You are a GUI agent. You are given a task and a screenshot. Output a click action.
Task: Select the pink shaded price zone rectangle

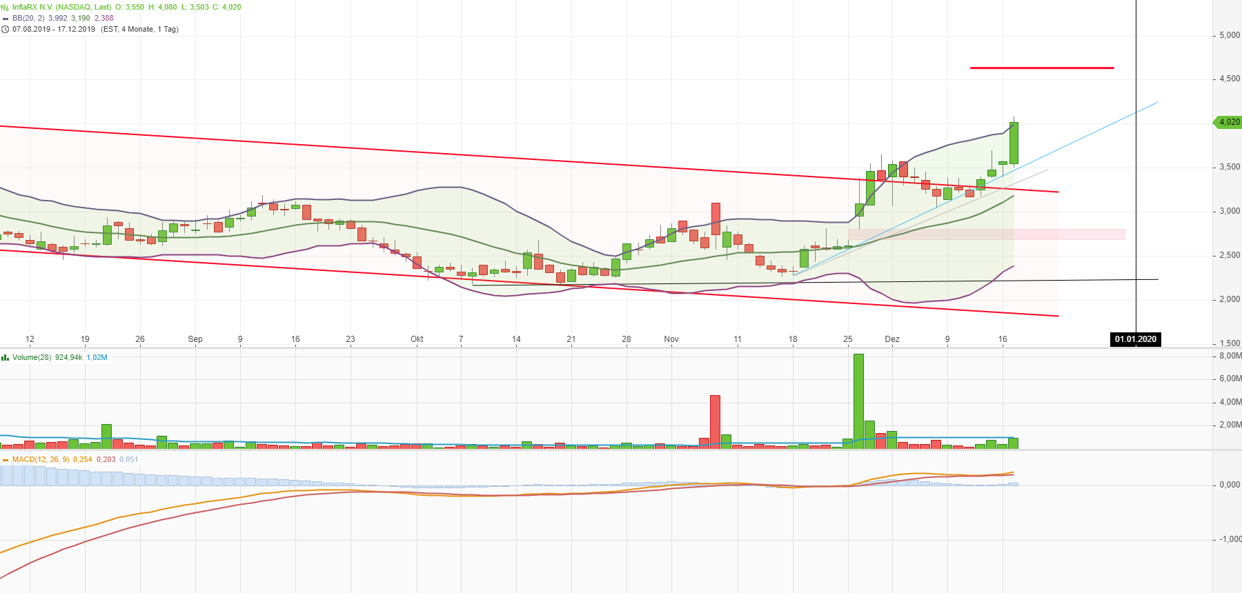(987, 234)
